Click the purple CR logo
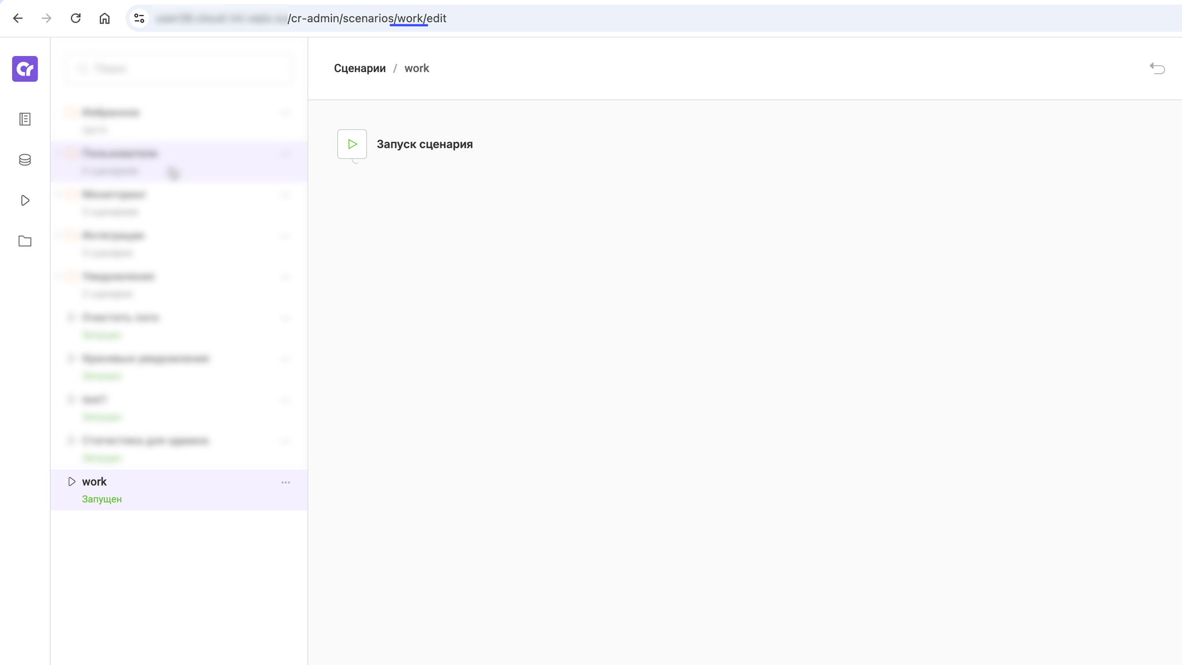 tap(25, 69)
